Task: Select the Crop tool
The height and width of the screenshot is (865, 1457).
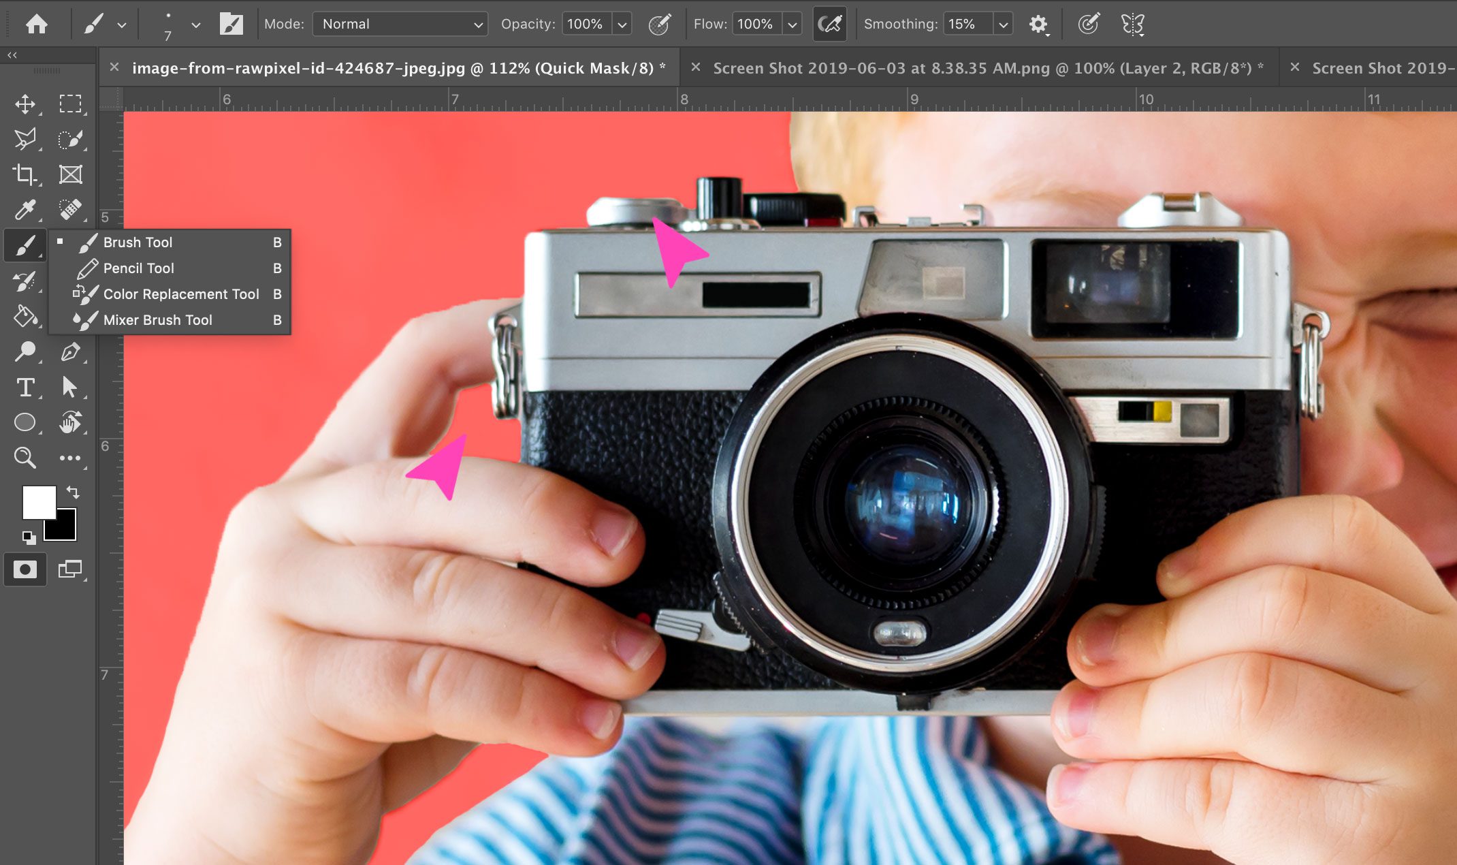Action: pos(25,174)
